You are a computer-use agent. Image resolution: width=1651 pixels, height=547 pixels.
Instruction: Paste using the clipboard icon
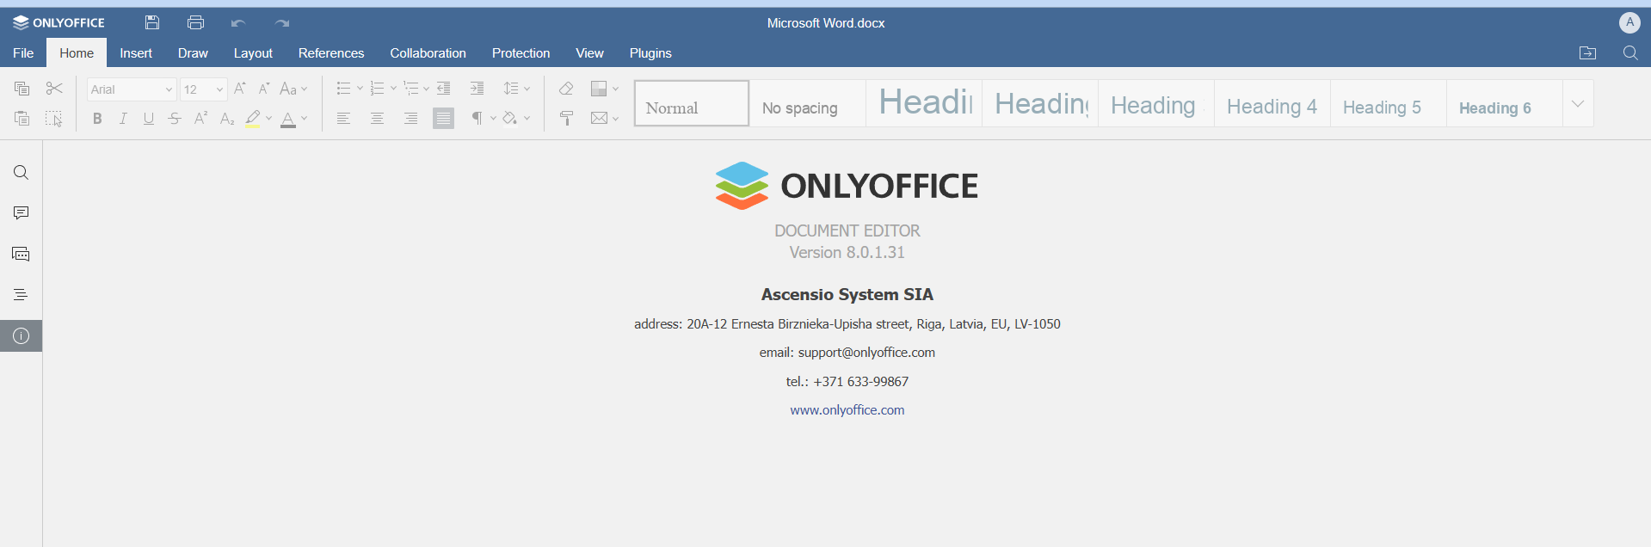coord(22,119)
